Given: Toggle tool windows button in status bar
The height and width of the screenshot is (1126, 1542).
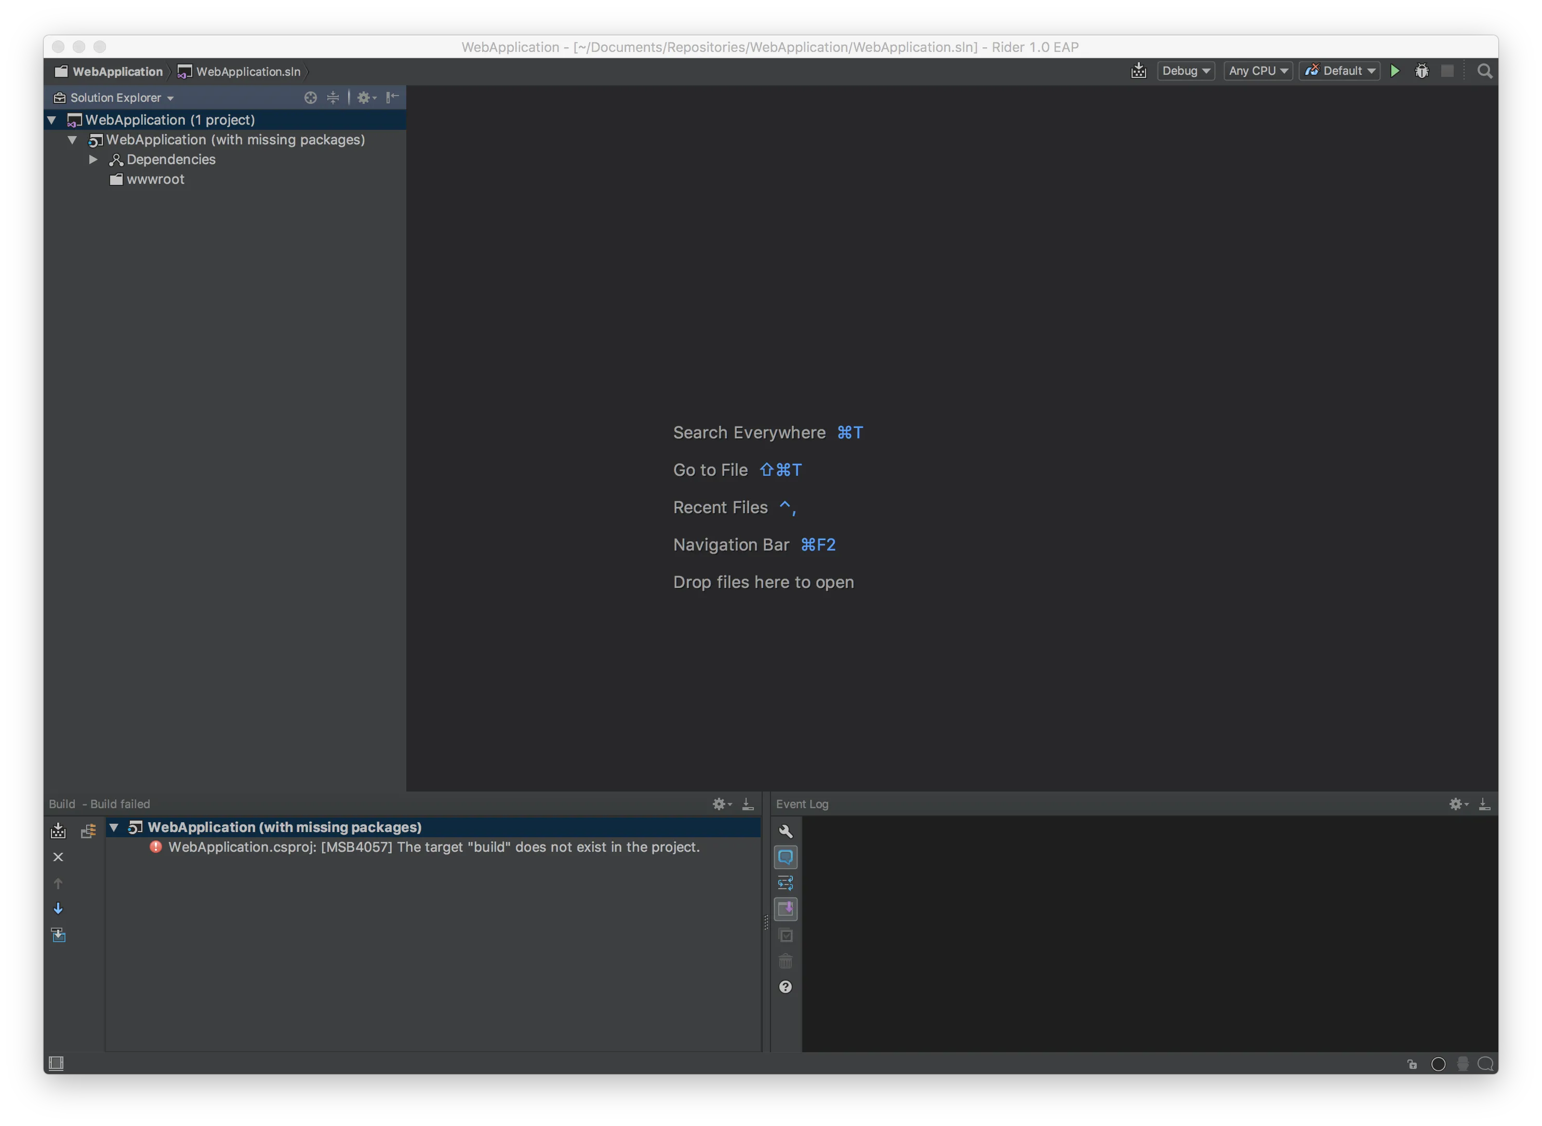Looking at the screenshot, I should click(57, 1063).
